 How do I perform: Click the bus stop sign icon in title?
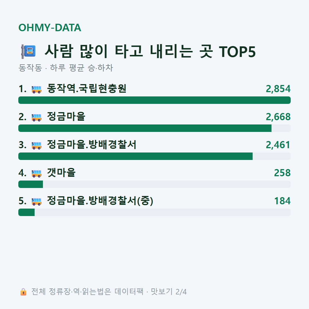click(29, 51)
